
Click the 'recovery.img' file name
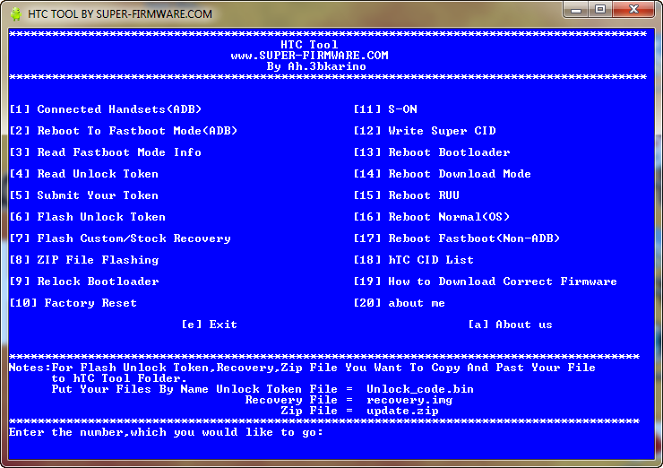pyautogui.click(x=409, y=400)
